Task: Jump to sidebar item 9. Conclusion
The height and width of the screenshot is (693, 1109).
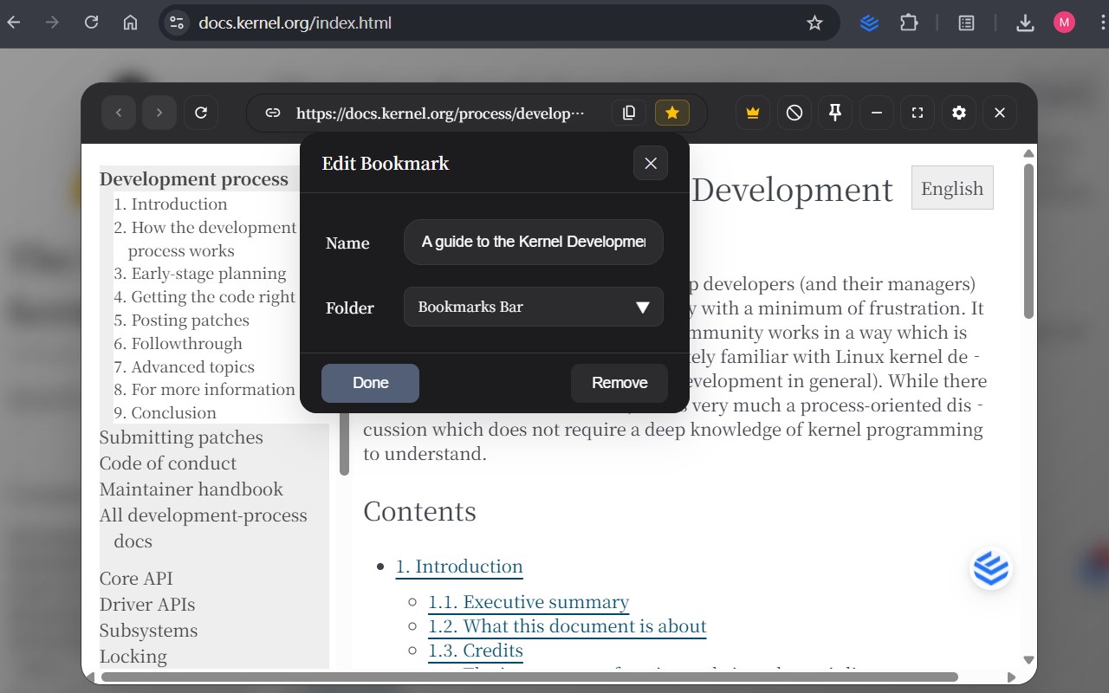Action: (165, 413)
